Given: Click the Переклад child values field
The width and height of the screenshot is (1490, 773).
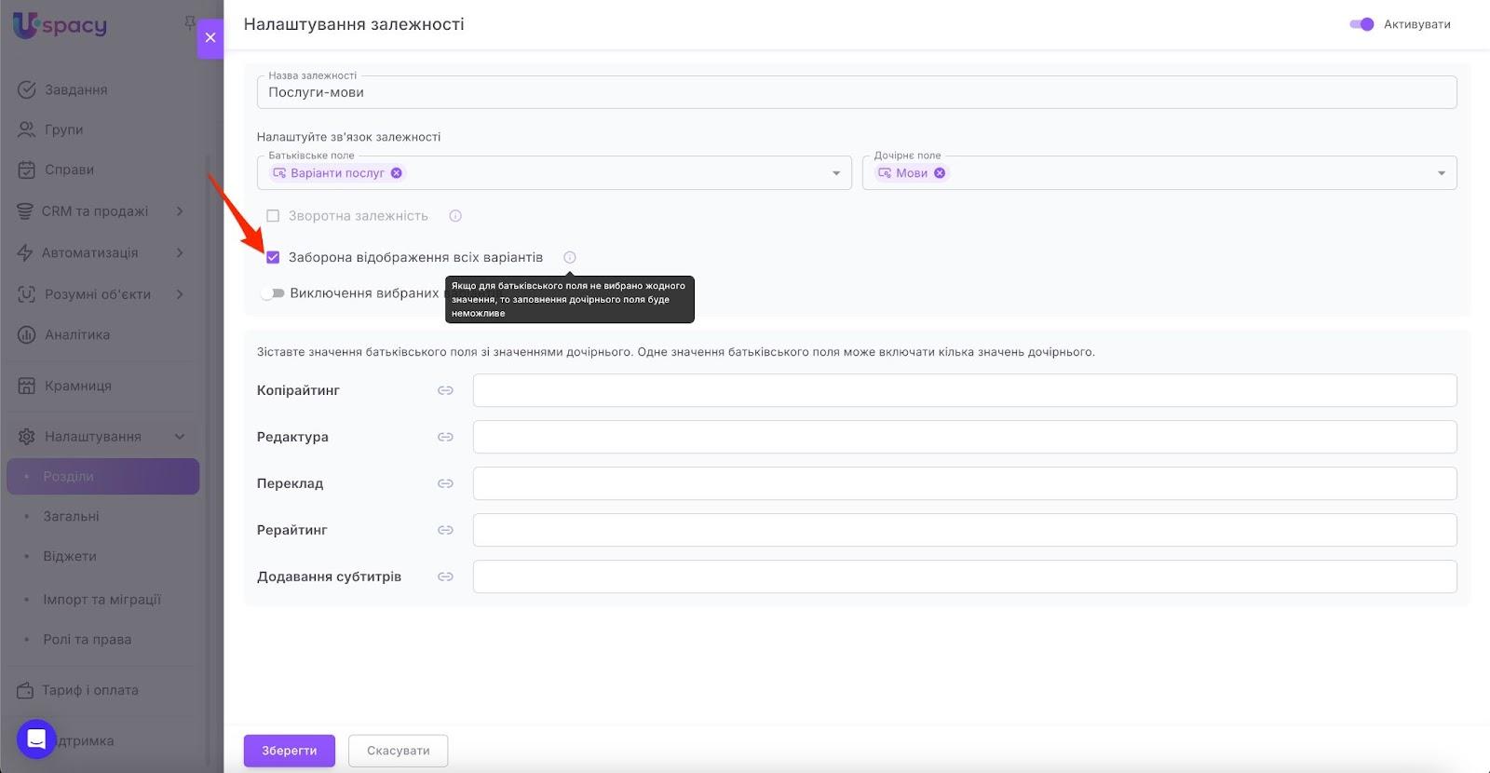Looking at the screenshot, I should (965, 483).
